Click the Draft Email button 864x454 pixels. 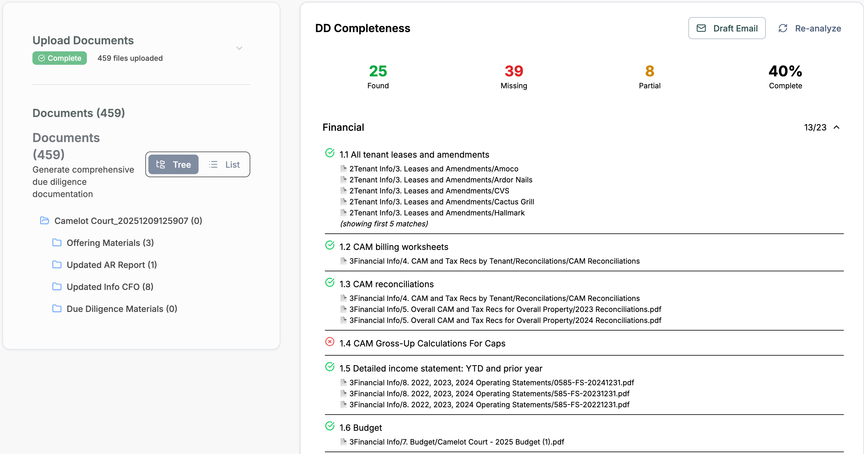point(727,28)
